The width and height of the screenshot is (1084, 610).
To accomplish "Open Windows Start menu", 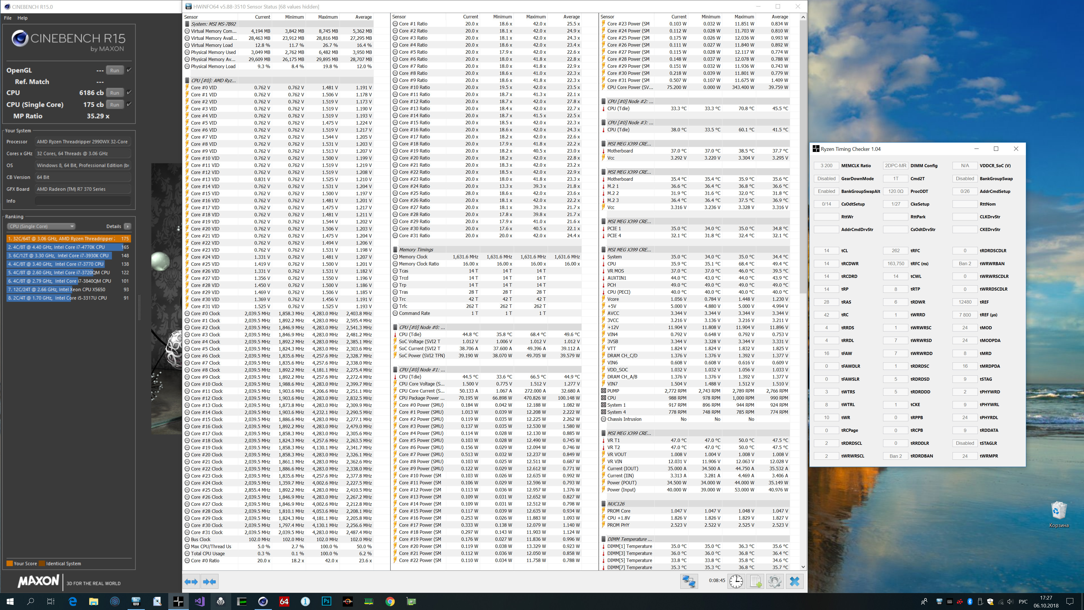I will click(x=10, y=602).
